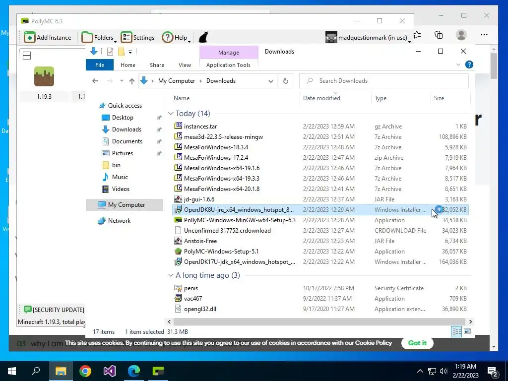
Task: Switch to Details view layout icon
Action: coord(456,331)
